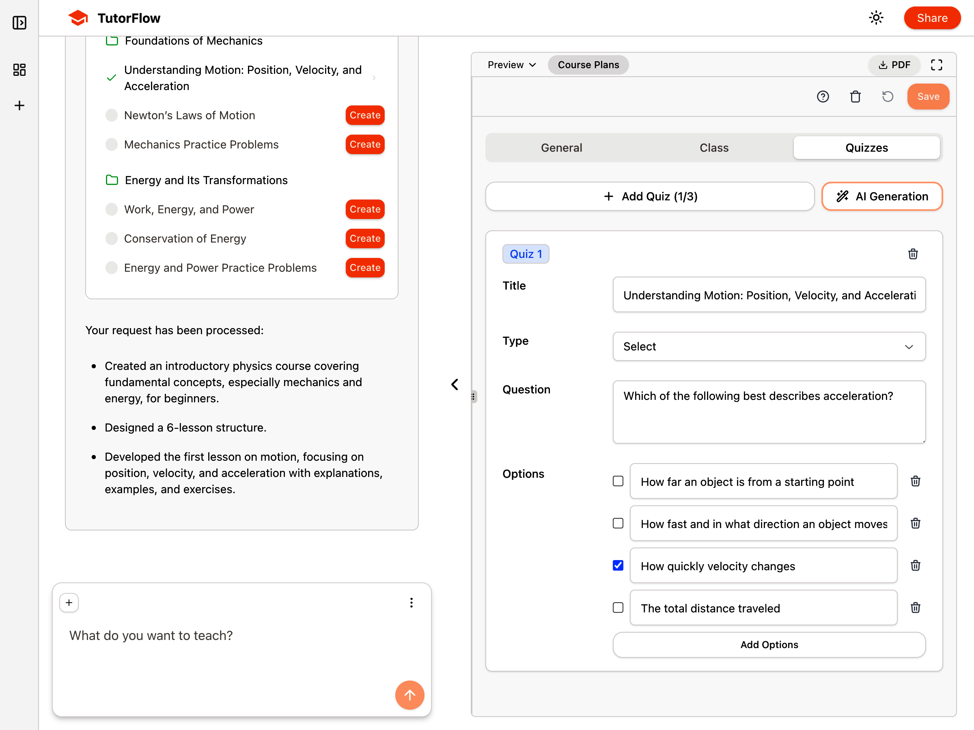Expand the Preview dropdown
Screen dimensions: 974x730
coord(512,65)
